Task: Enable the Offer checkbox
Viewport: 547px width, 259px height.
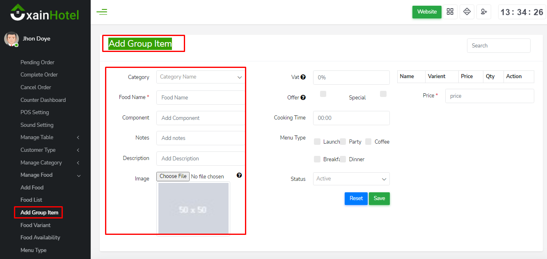Action: click(323, 94)
